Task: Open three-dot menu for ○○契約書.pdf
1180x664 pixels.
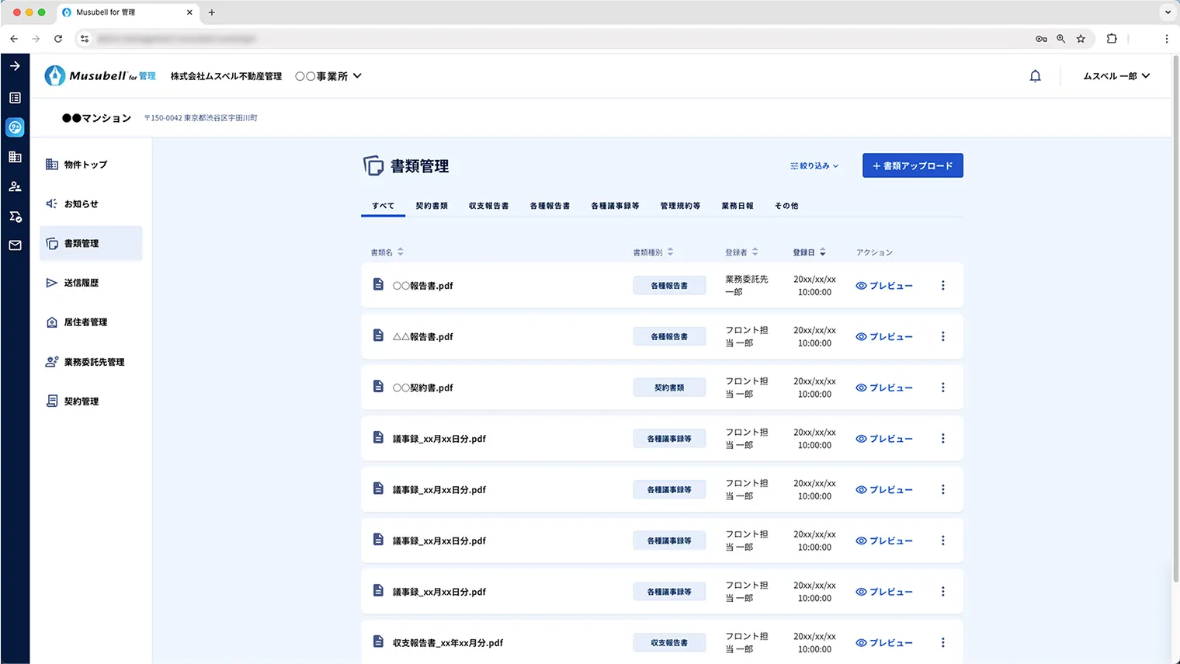Action: point(942,388)
